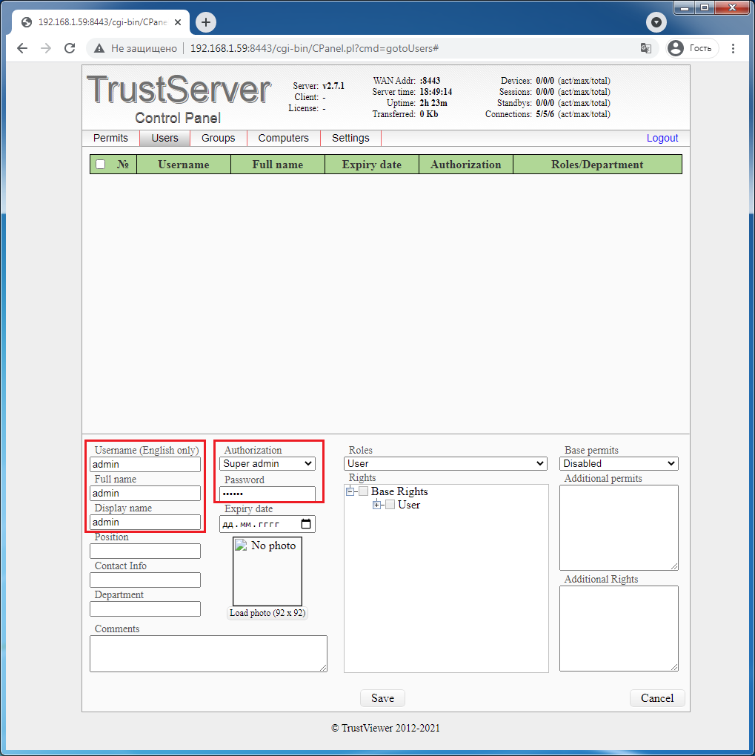Toggle the select-all checkbox in table header
The height and width of the screenshot is (756, 755).
(100, 165)
